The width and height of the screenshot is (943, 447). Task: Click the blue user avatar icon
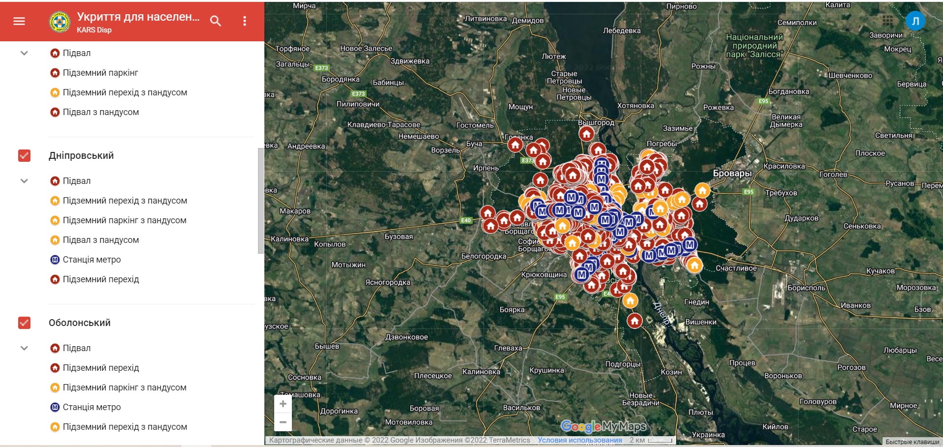click(x=915, y=21)
